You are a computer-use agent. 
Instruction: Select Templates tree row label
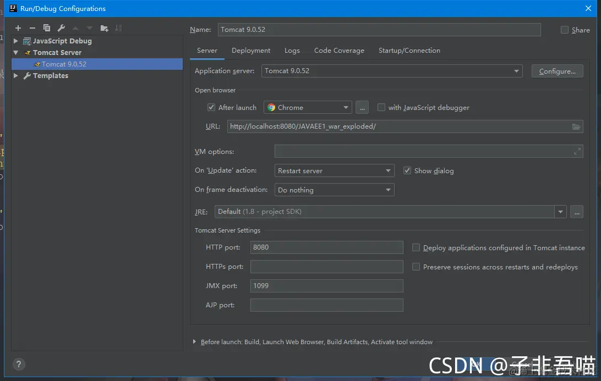tap(51, 76)
